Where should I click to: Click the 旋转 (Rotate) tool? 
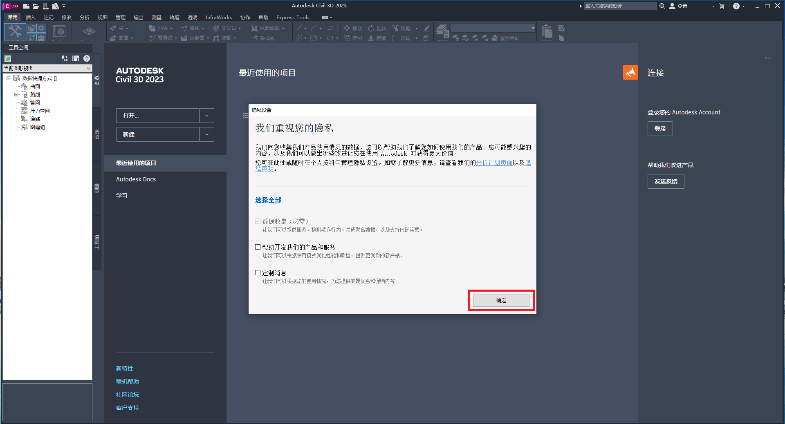point(377,28)
